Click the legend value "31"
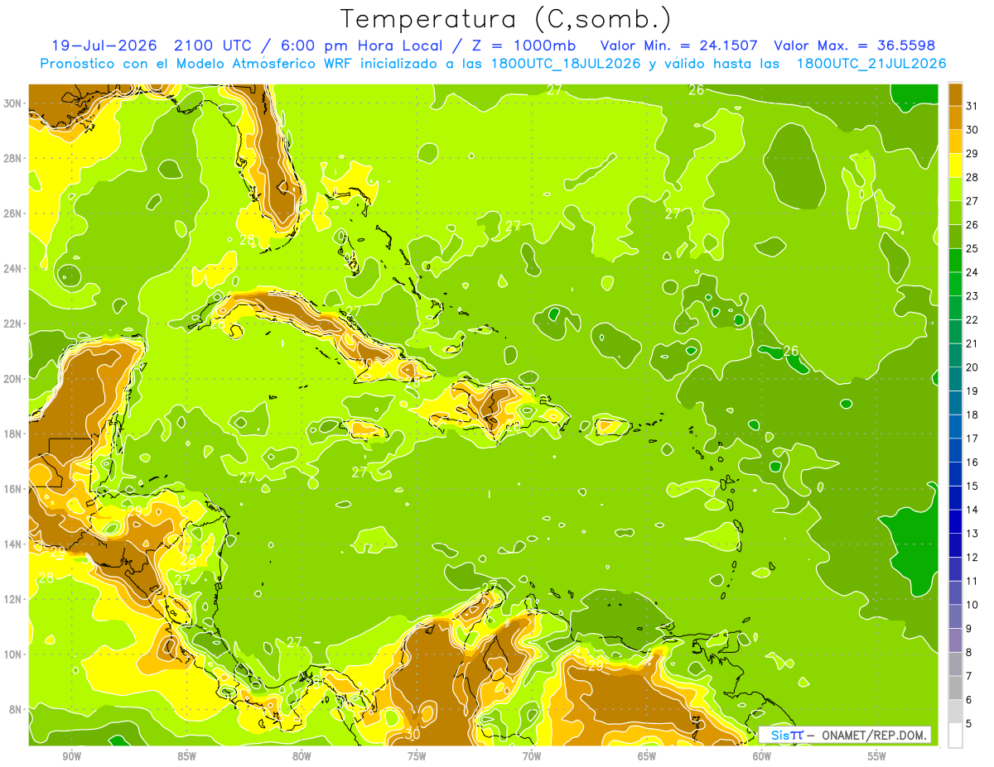Screen dimensions: 994x767 pyautogui.click(x=972, y=106)
